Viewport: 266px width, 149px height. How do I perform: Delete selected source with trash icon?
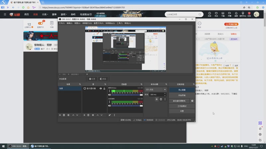pyautogui.click(x=88, y=115)
